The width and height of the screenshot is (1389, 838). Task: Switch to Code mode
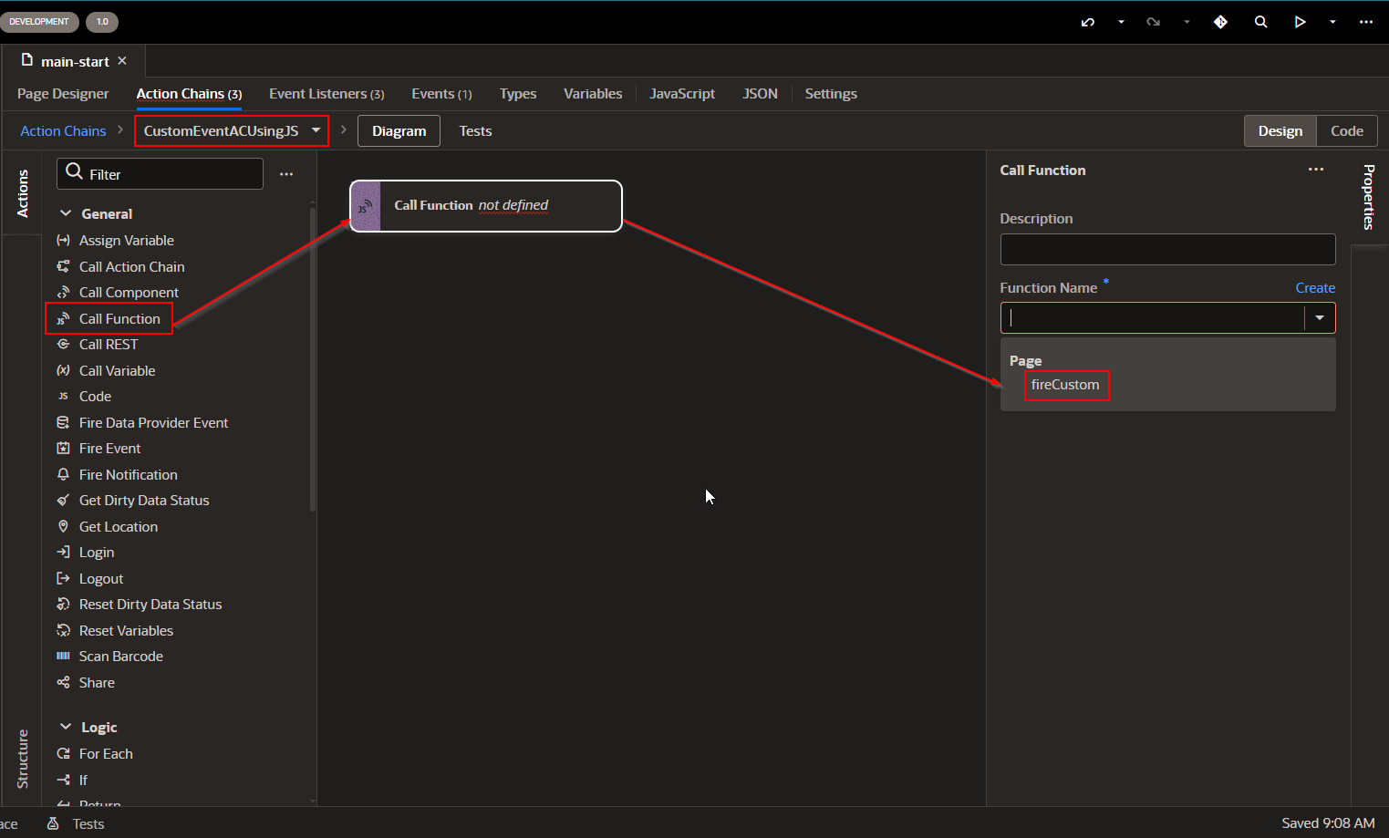[1346, 130]
